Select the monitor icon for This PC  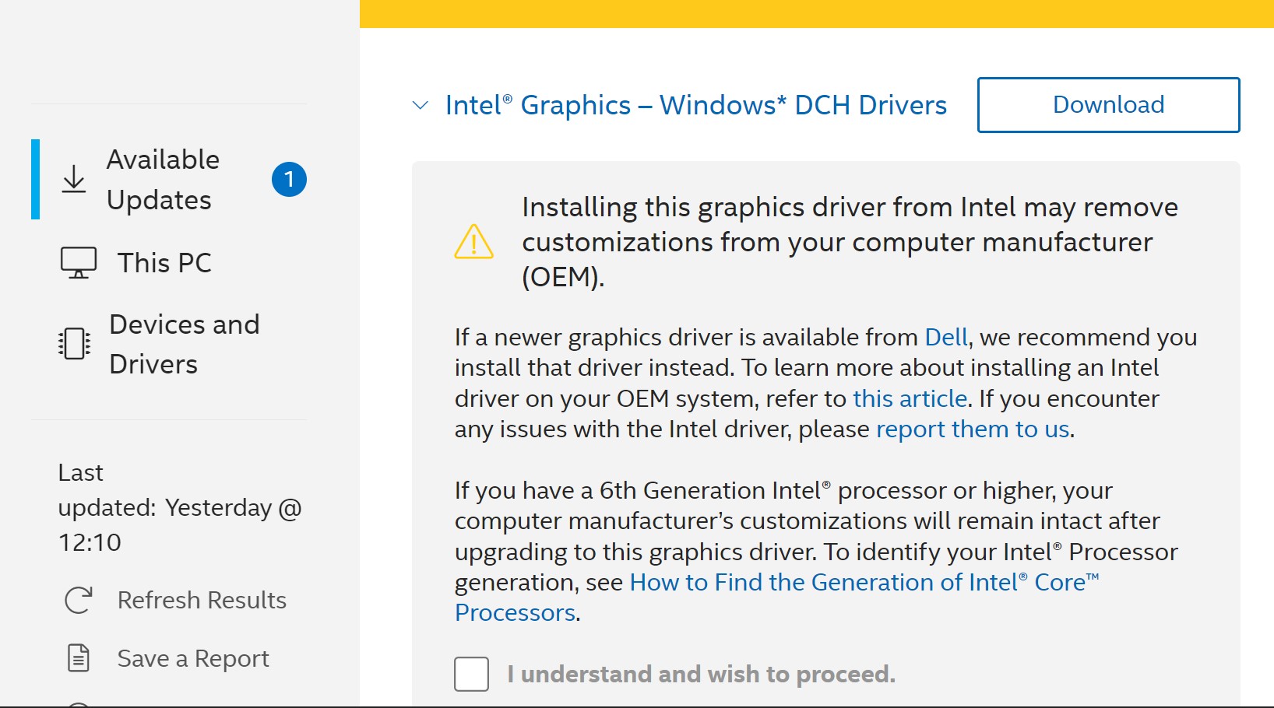click(x=78, y=262)
